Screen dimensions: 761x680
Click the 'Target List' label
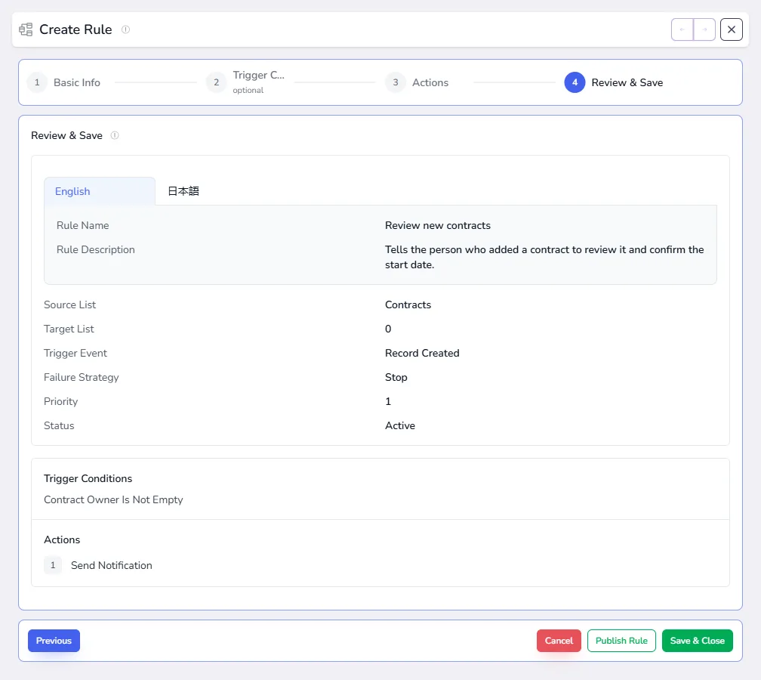[69, 329]
